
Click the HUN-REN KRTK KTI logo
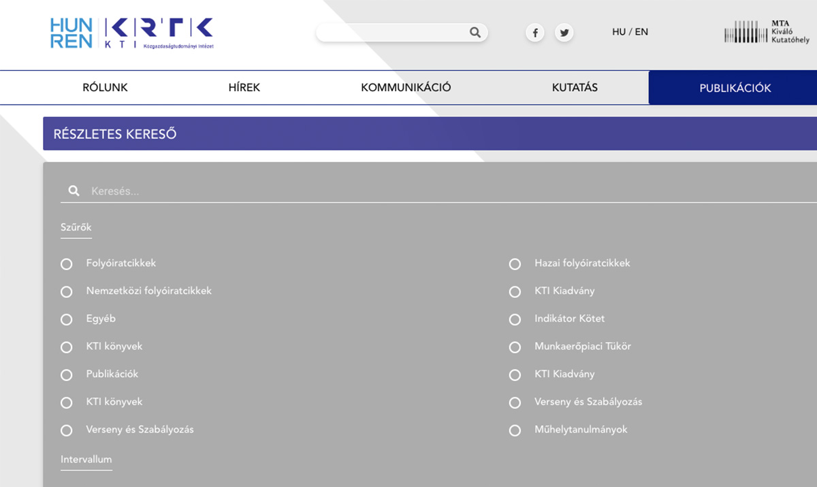pos(131,33)
